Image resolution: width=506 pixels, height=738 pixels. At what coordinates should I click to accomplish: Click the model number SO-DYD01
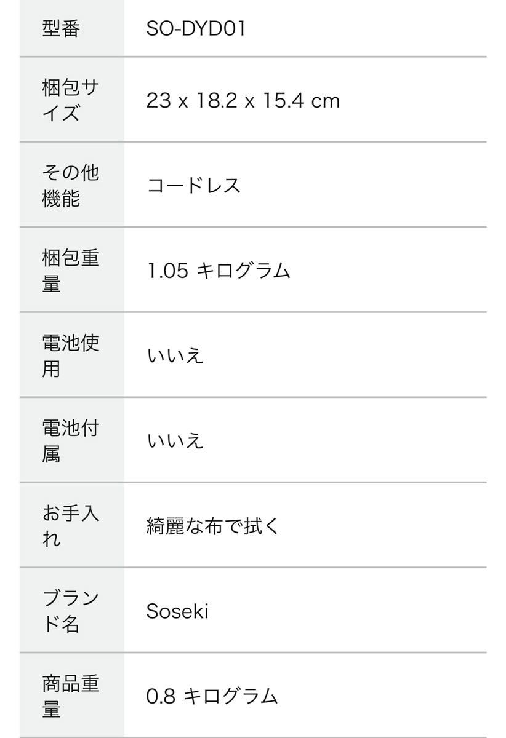click(196, 29)
